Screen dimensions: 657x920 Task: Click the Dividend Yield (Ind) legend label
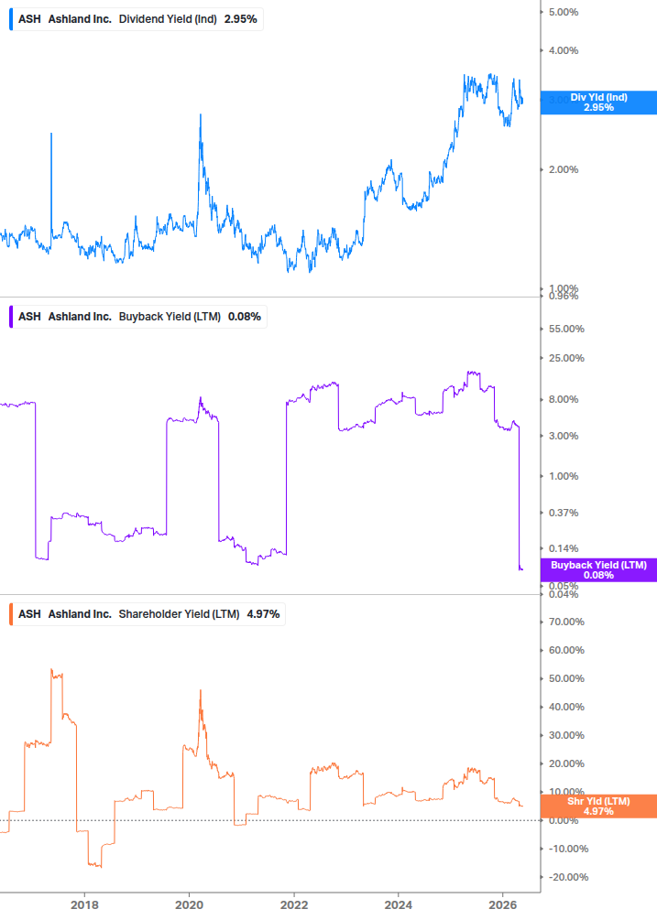click(x=168, y=19)
